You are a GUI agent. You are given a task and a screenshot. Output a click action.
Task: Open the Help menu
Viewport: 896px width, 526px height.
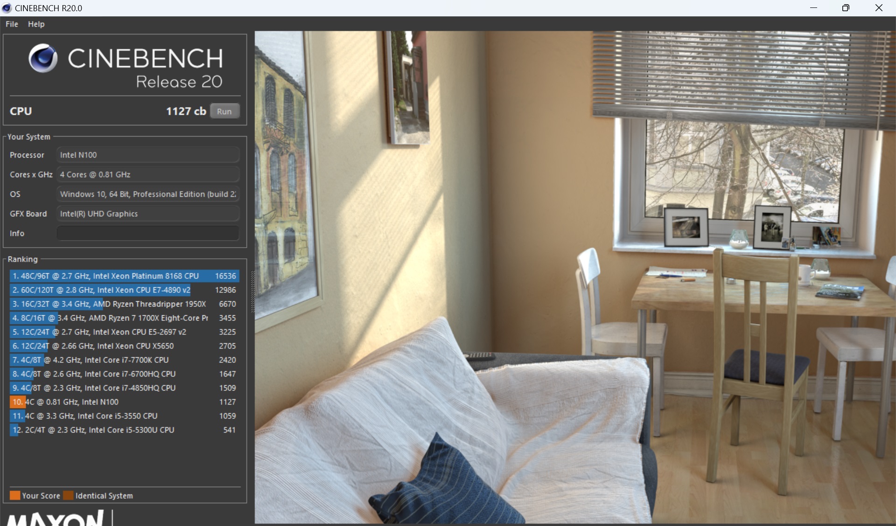pyautogui.click(x=36, y=24)
